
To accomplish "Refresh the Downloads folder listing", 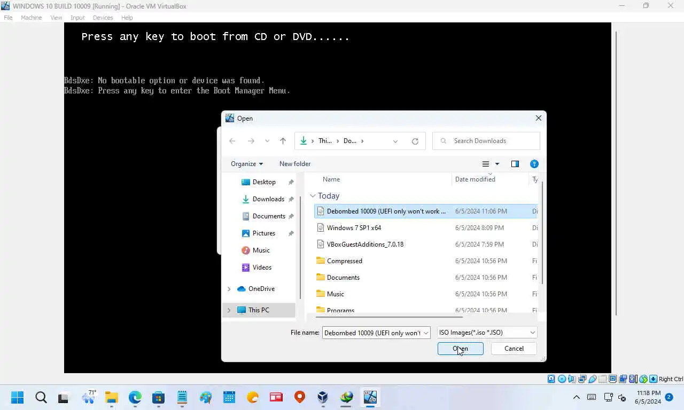I will pyautogui.click(x=415, y=141).
